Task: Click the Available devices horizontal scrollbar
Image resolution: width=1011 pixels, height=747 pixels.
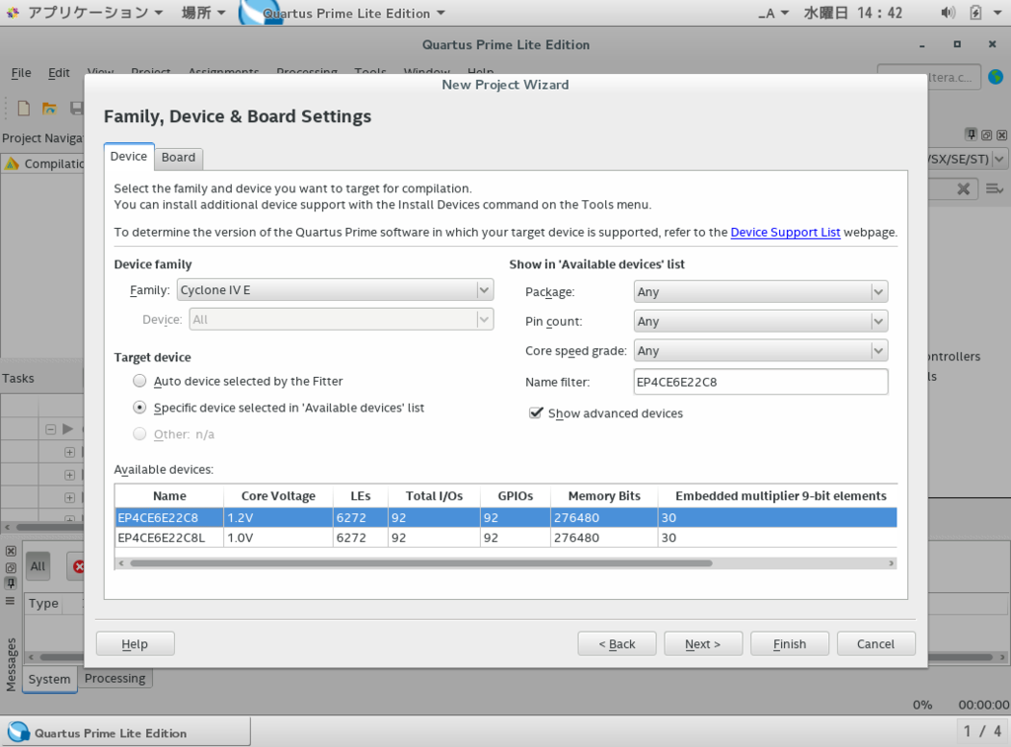Action: point(421,563)
